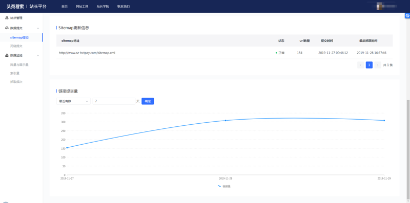Open 网站工具 in top navigation

[82, 6]
